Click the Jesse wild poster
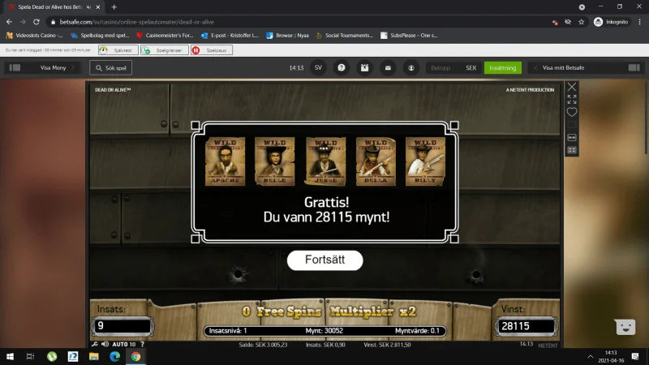Viewport: 649px width, 365px height. click(x=325, y=161)
